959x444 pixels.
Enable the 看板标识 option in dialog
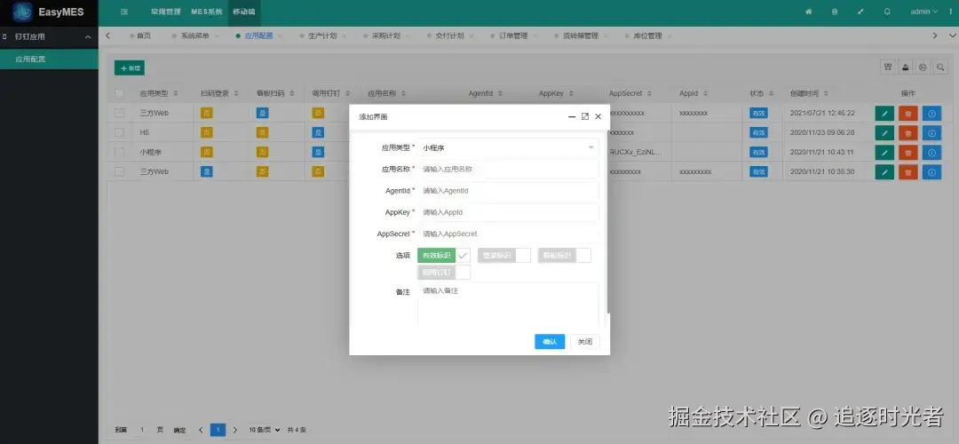[565, 256]
